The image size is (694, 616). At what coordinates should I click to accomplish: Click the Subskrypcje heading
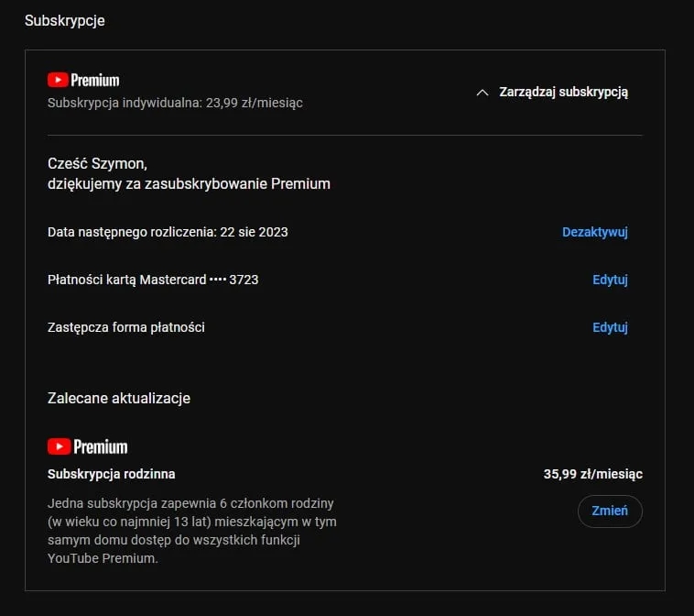pos(65,21)
